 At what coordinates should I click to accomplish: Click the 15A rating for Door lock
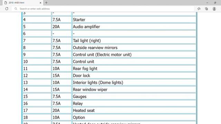(x=62, y=75)
